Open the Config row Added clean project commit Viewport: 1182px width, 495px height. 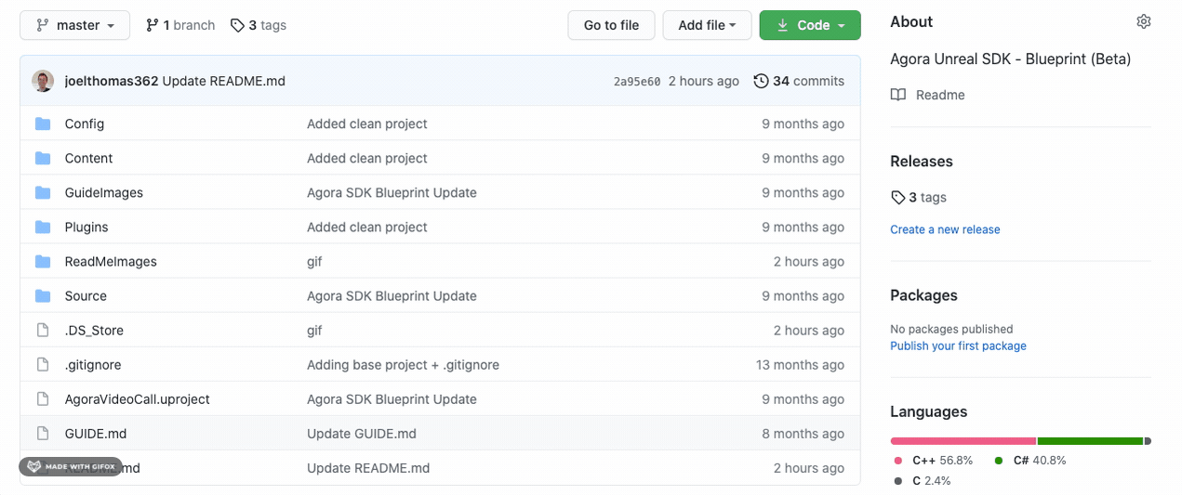(367, 124)
